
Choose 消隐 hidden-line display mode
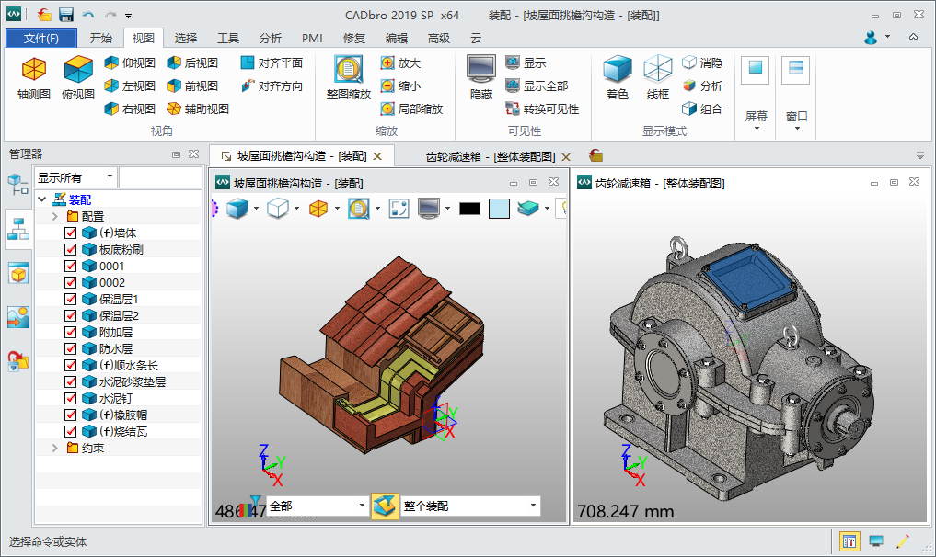[x=702, y=63]
